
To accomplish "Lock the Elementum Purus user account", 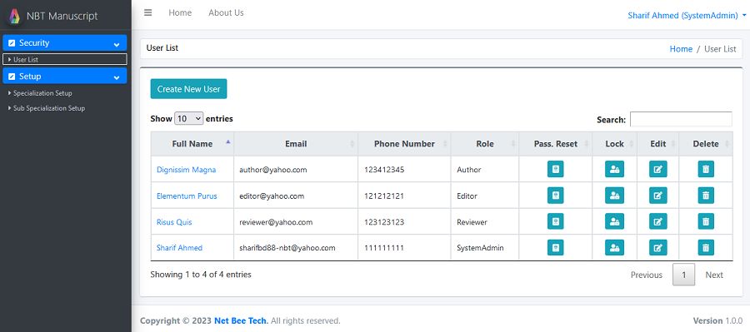I will tap(614, 196).
